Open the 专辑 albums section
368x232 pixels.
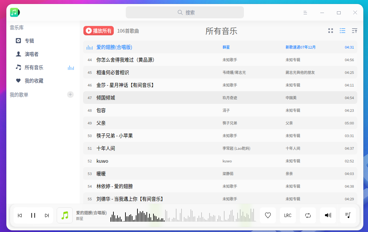pos(29,41)
